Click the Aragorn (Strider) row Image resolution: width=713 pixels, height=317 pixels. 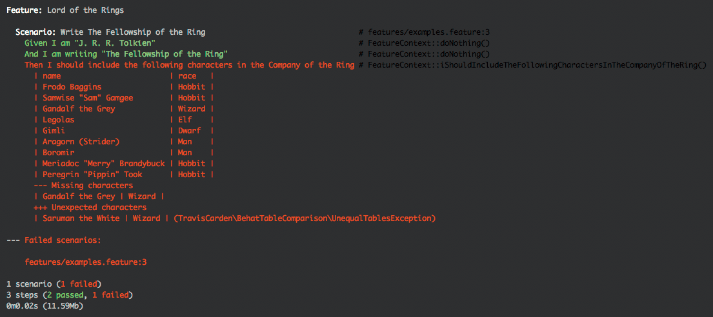tap(124, 142)
